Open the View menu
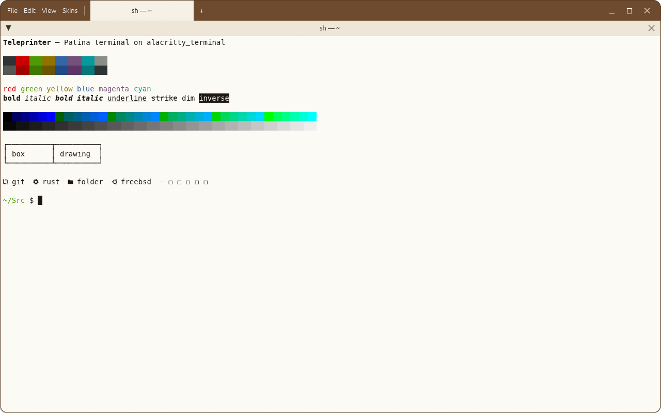 point(49,10)
